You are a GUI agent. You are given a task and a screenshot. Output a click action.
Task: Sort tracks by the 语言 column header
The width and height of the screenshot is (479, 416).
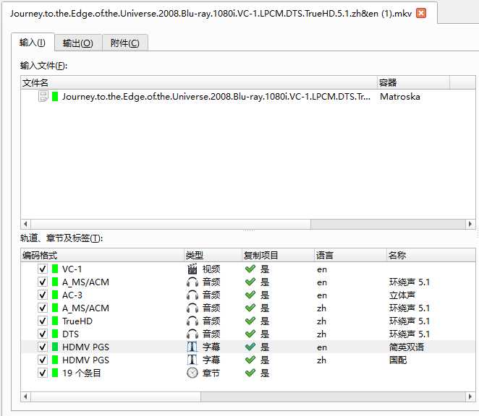click(350, 255)
